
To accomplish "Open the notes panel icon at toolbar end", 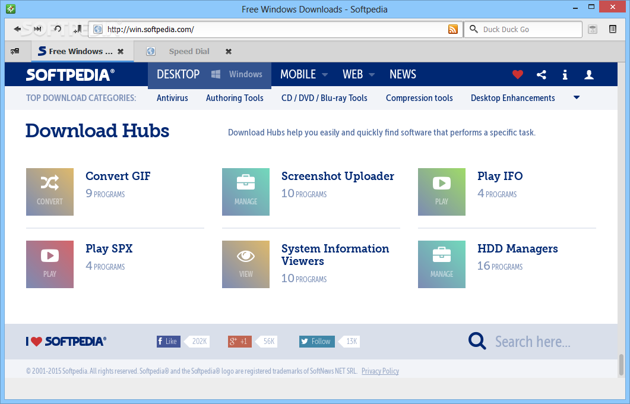I will pyautogui.click(x=612, y=29).
